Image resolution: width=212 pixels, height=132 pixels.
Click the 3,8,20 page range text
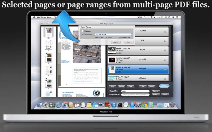pos(142,50)
